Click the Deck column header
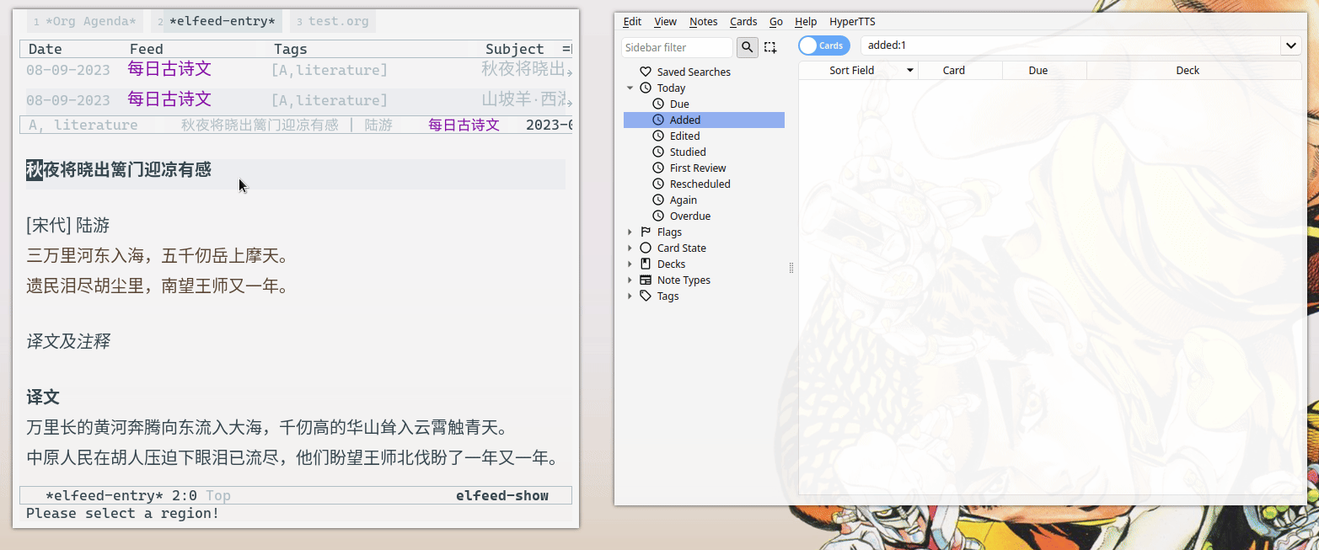The width and height of the screenshot is (1319, 550). coord(1194,70)
